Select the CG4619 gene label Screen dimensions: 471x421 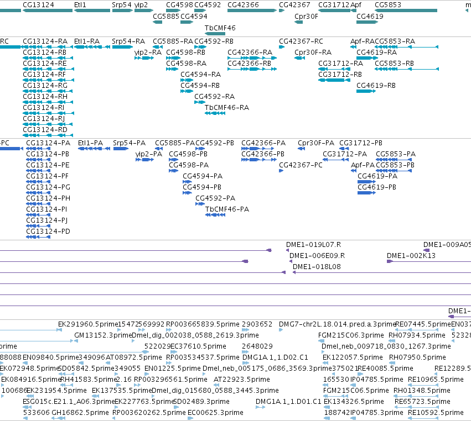tap(370, 17)
